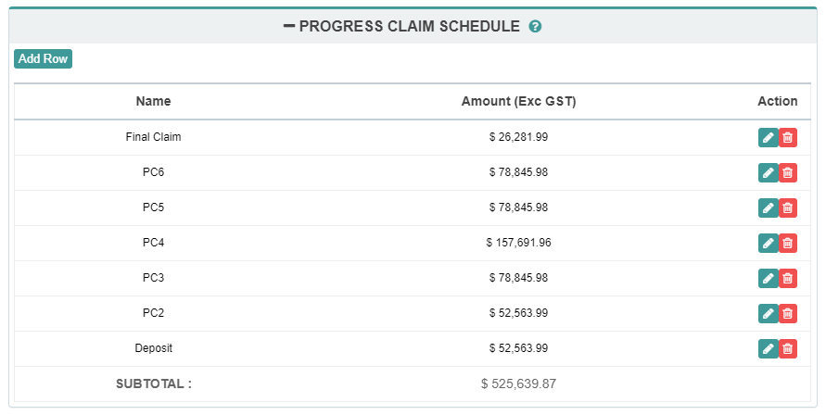Click the Name column header
Screen dimensions: 826x415
pyautogui.click(x=153, y=101)
